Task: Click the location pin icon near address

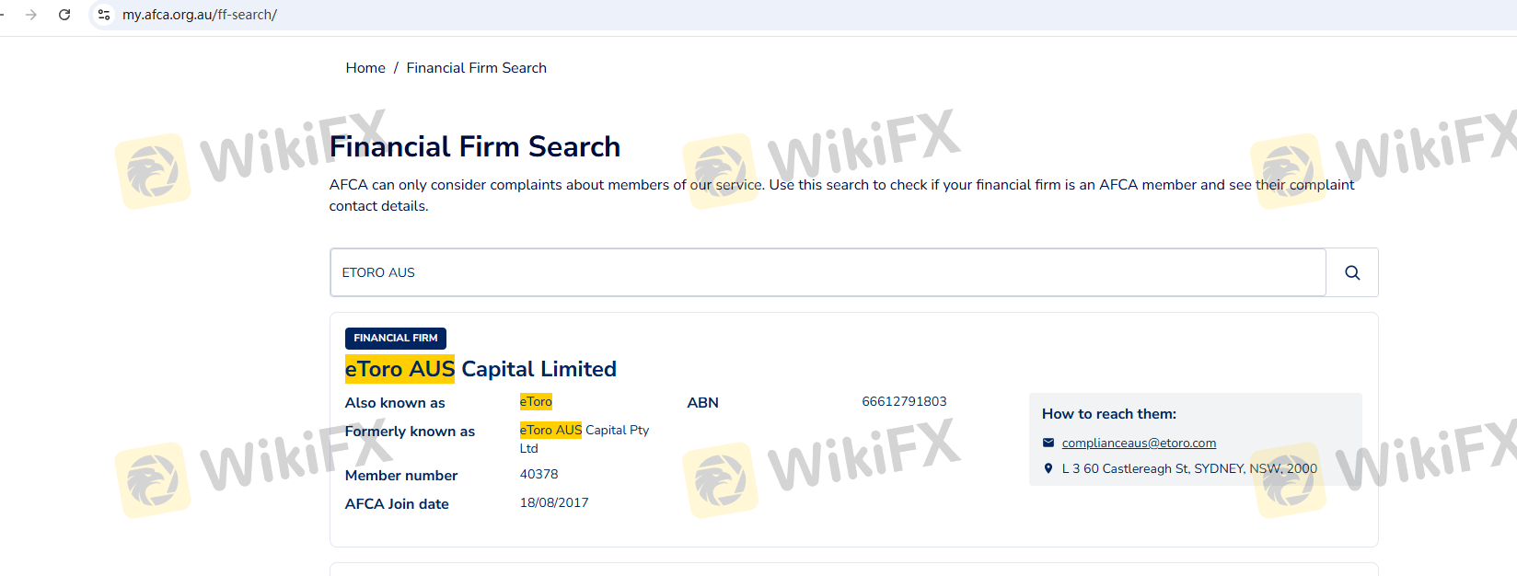Action: click(x=1048, y=468)
